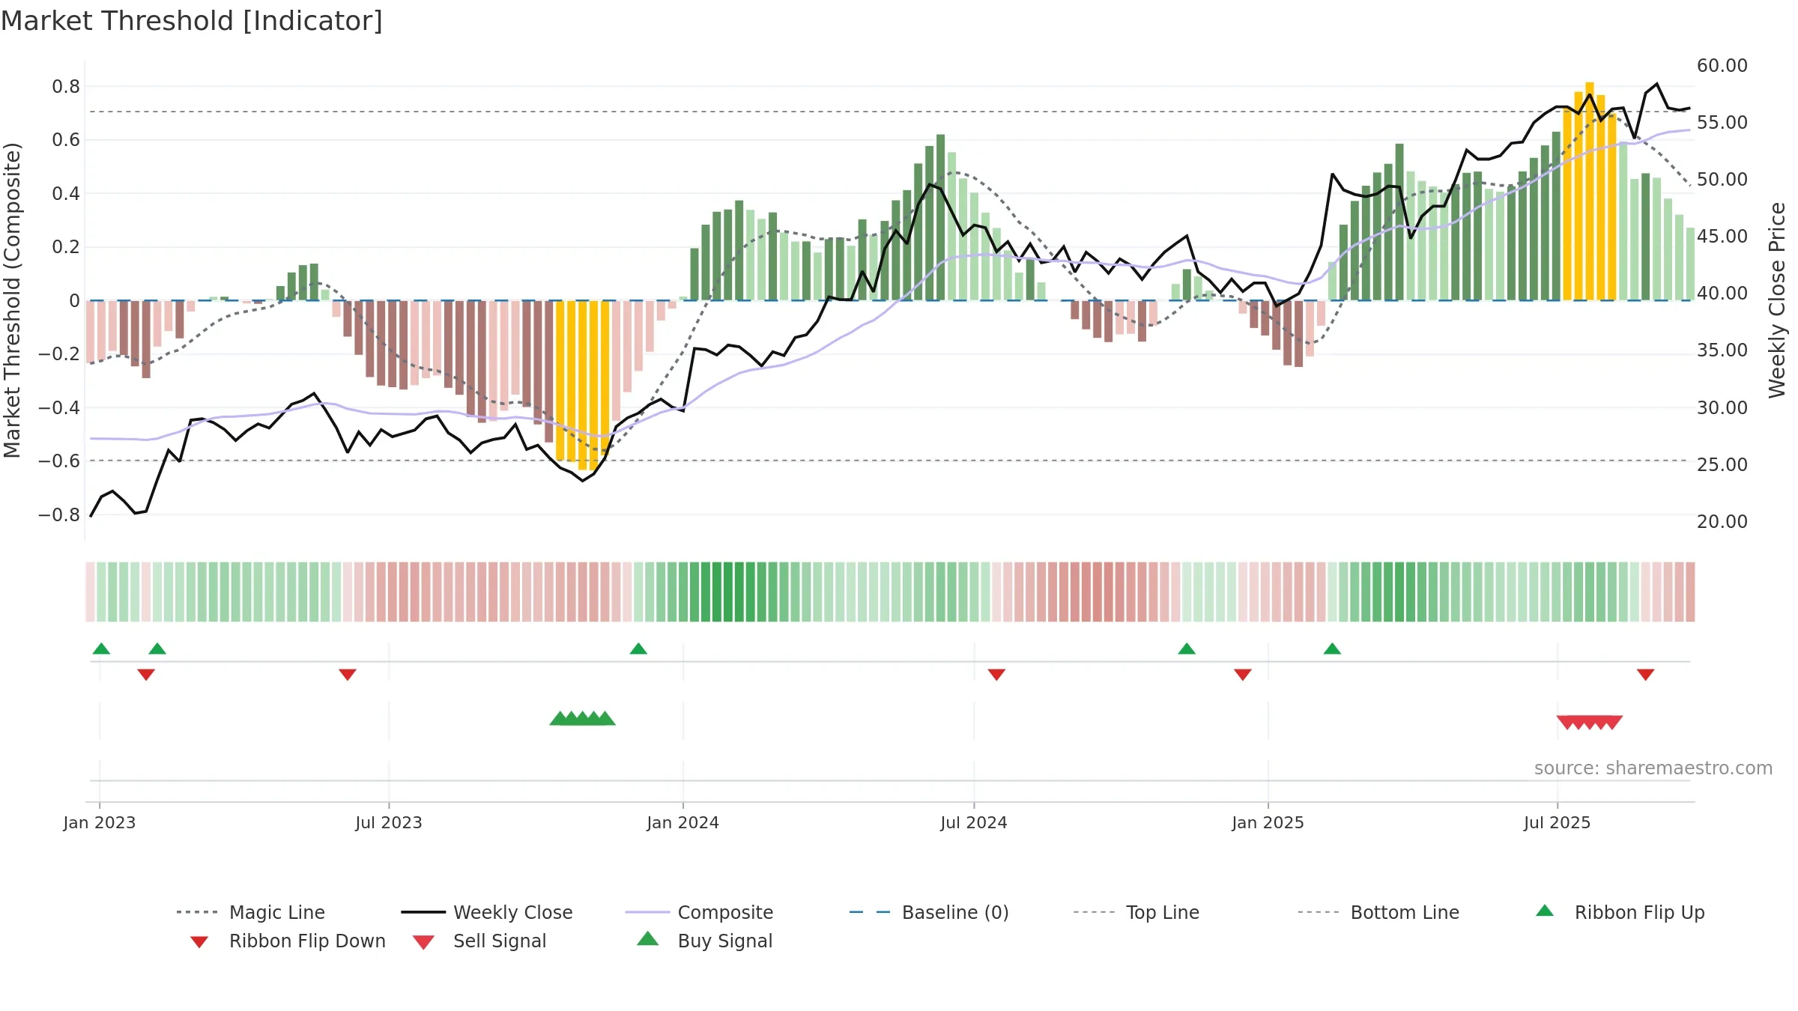Click first Ribbon Flip Up marker at Jan 2023
The image size is (1798, 1011).
[101, 649]
